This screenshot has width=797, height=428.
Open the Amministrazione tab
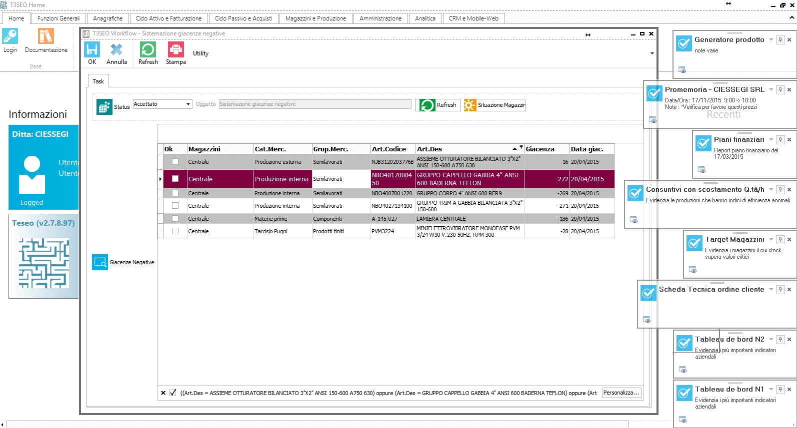coord(380,18)
